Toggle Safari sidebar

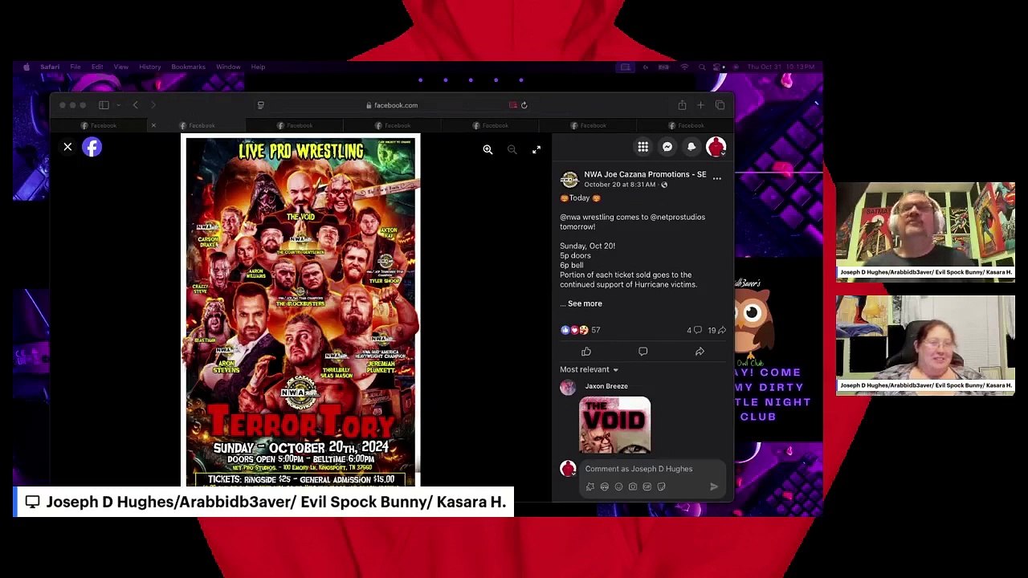click(x=104, y=105)
